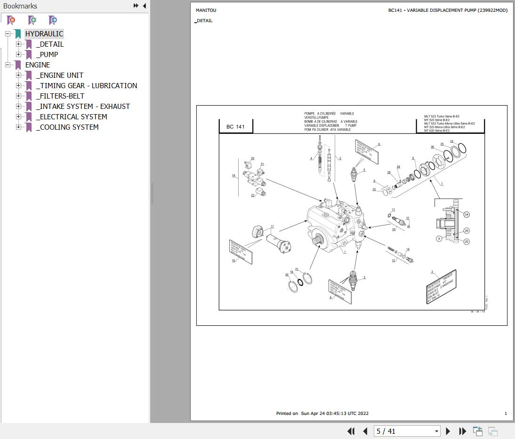Go to the previous page
515x439 pixels.
coord(366,431)
